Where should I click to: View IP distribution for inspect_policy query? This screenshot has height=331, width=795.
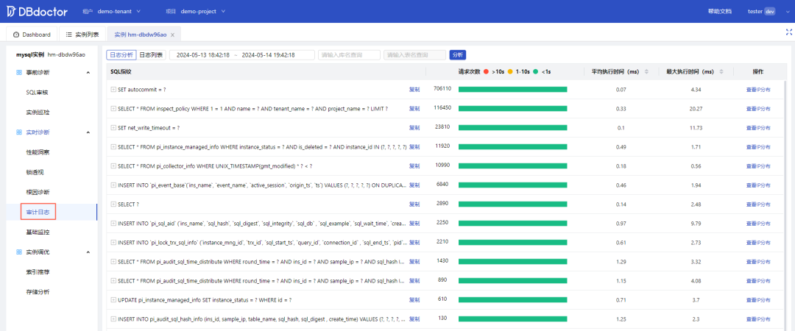tap(758, 108)
